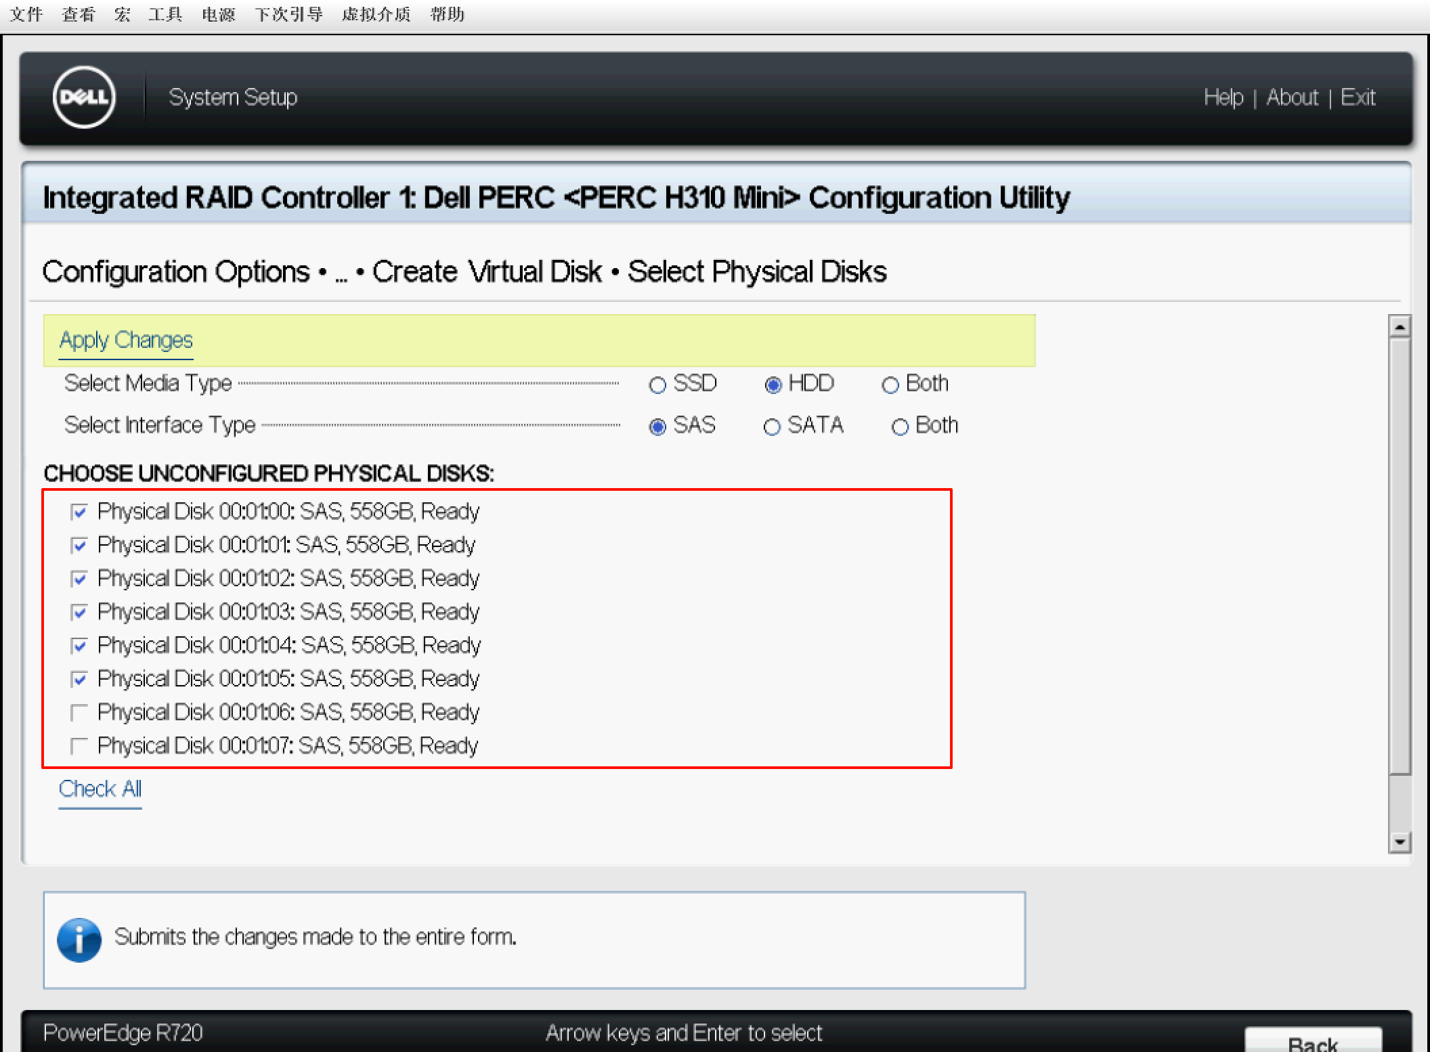Choose Both for interface type
Image resolution: width=1430 pixels, height=1052 pixels.
coord(900,427)
